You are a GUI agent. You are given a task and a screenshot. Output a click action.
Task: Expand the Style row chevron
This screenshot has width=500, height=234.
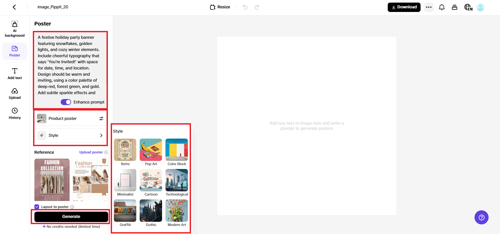tap(101, 135)
